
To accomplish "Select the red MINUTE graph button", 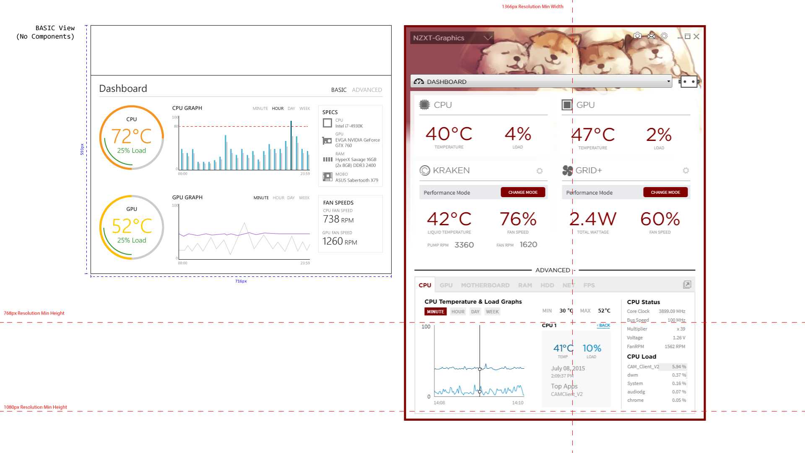I will pos(435,312).
